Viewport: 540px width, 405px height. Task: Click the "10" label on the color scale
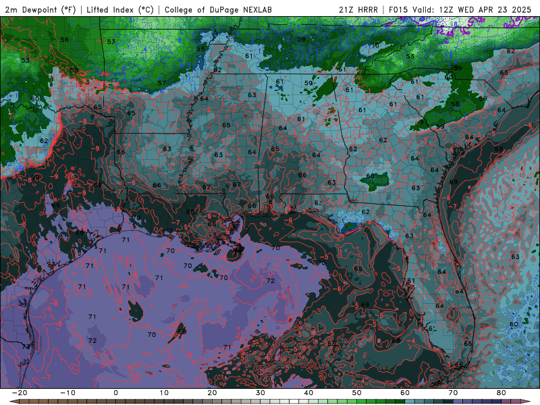pos(164,393)
